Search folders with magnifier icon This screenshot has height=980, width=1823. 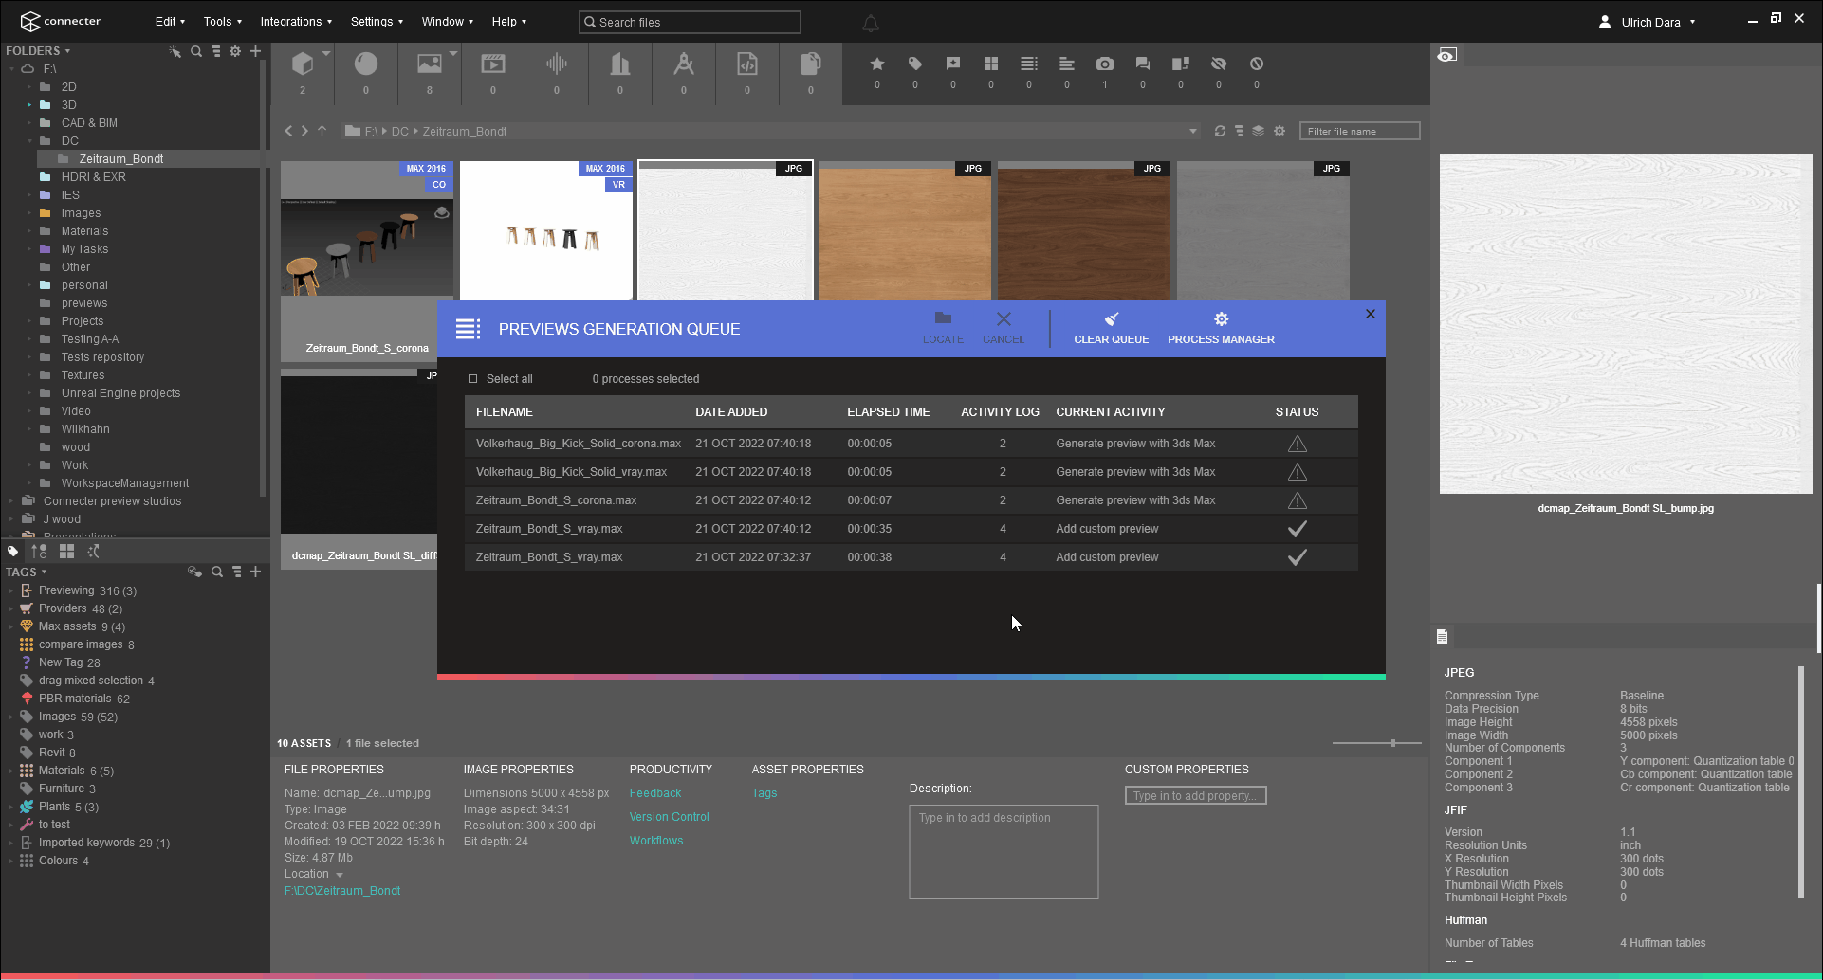point(196,51)
